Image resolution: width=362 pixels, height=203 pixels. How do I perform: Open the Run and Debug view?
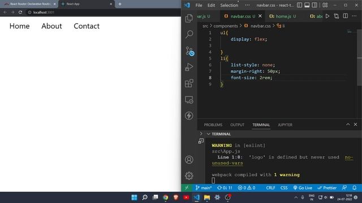click(189, 67)
